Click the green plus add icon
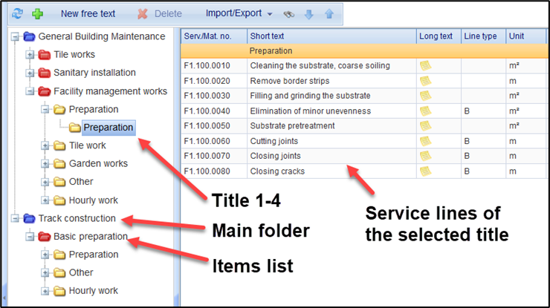550x308 pixels. pyautogui.click(x=37, y=13)
